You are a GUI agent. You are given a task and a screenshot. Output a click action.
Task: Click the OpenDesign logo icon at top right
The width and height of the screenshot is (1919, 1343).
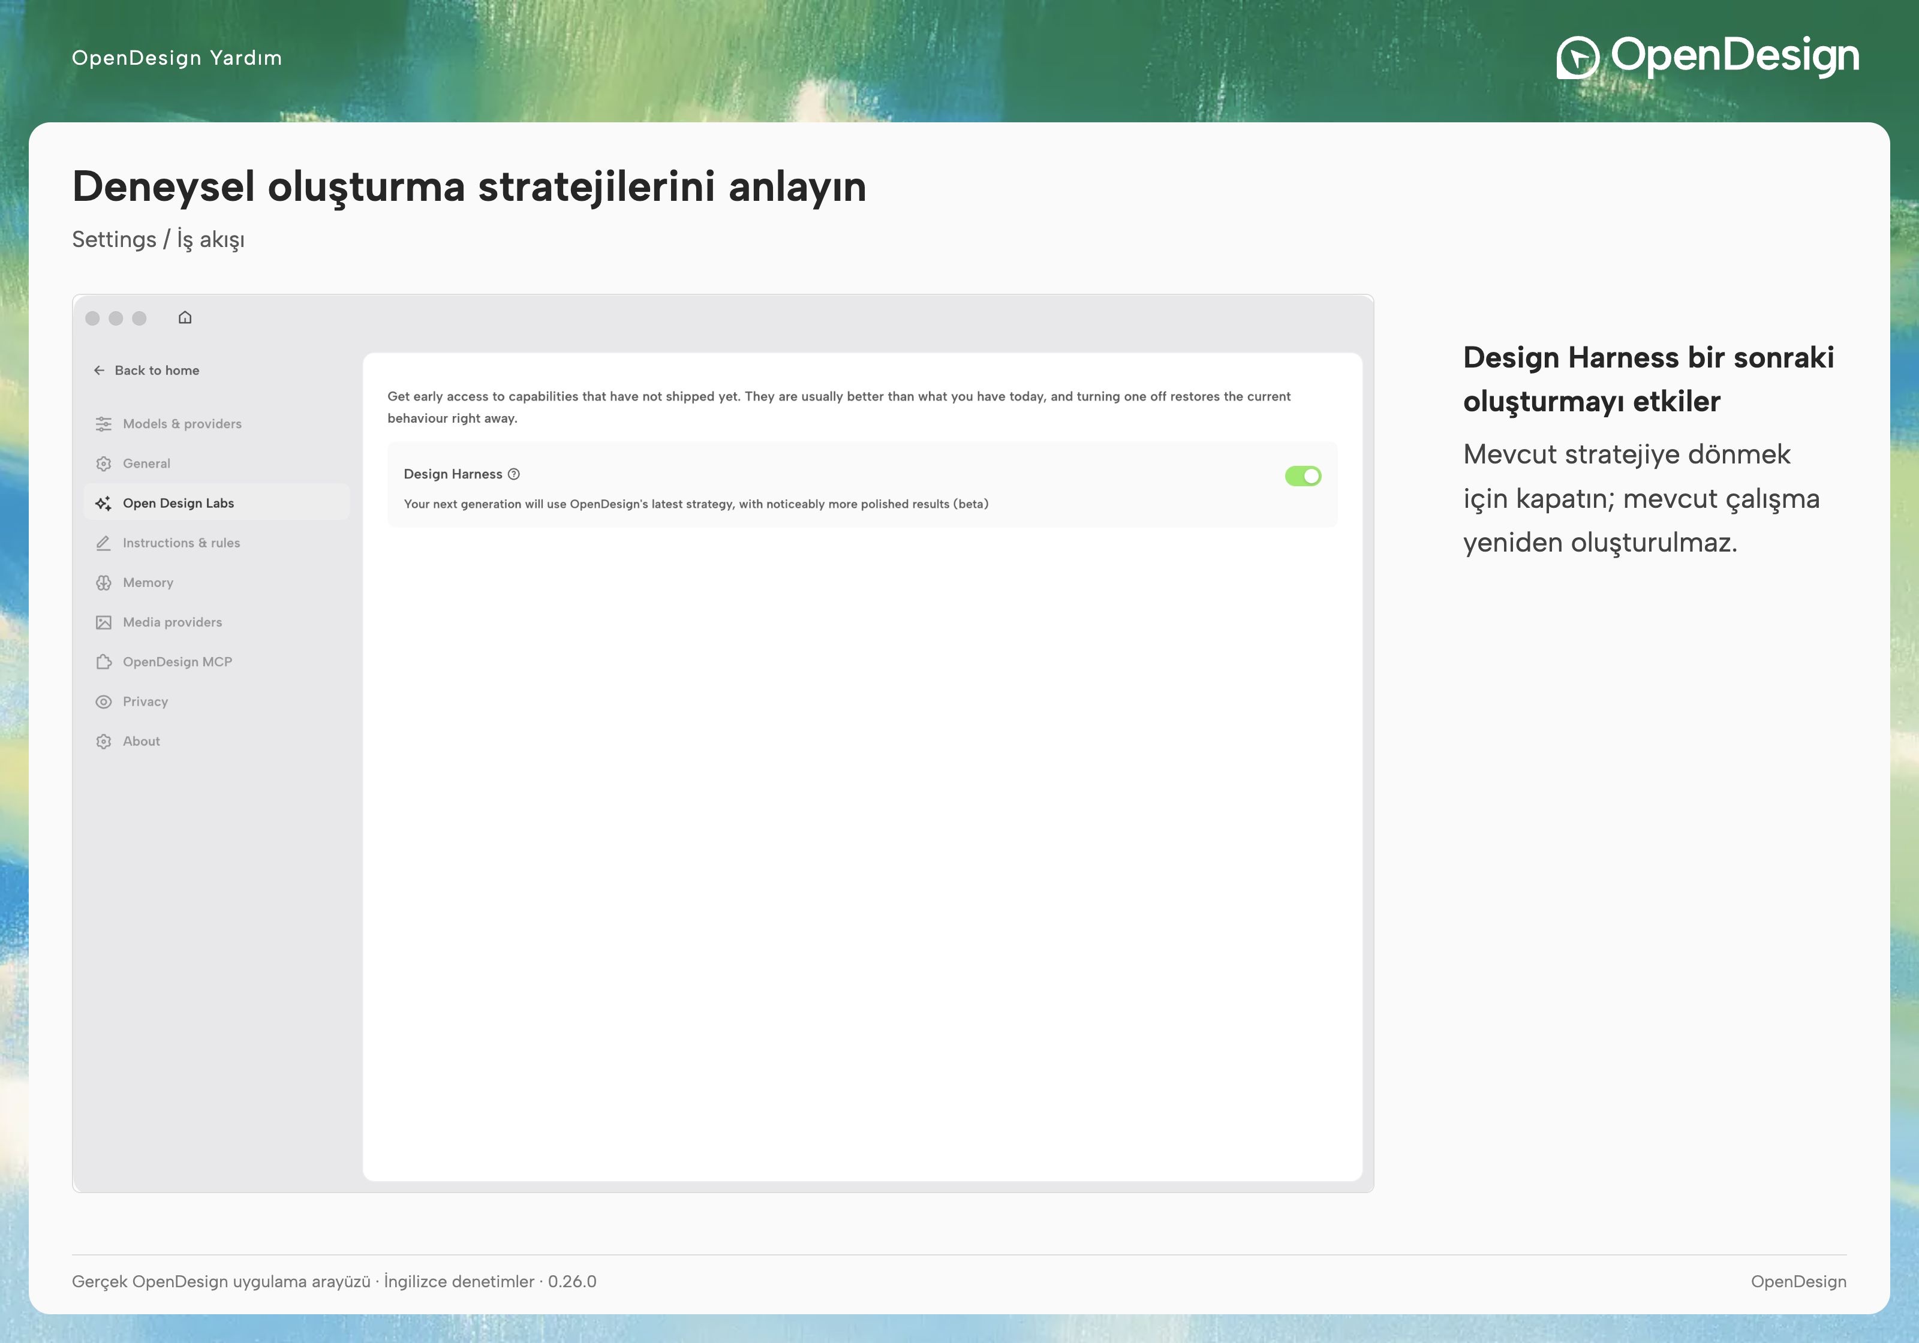pos(1577,58)
